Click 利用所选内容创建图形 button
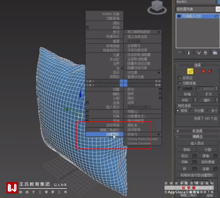This screenshot has width=220, height=198. 197,175
